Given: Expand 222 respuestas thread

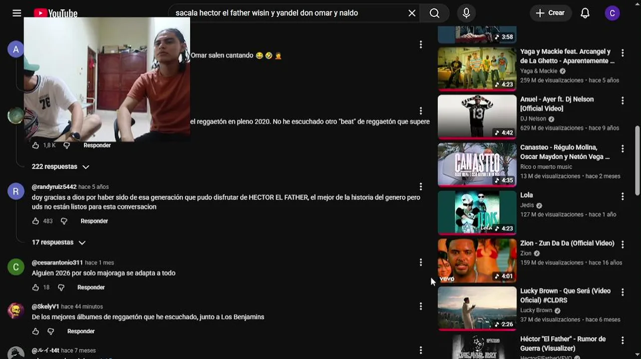Looking at the screenshot, I should (60, 167).
